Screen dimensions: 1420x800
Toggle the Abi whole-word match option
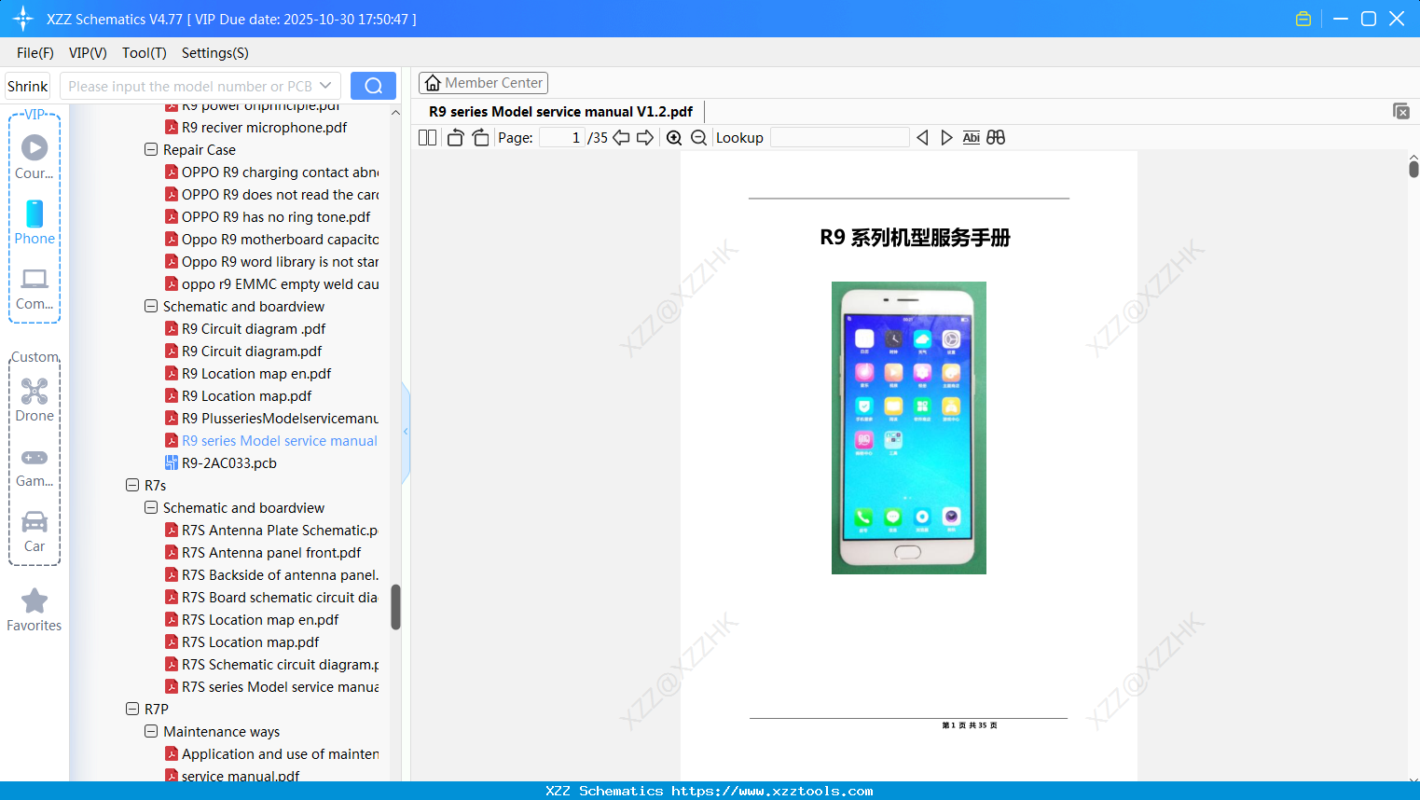point(971,137)
